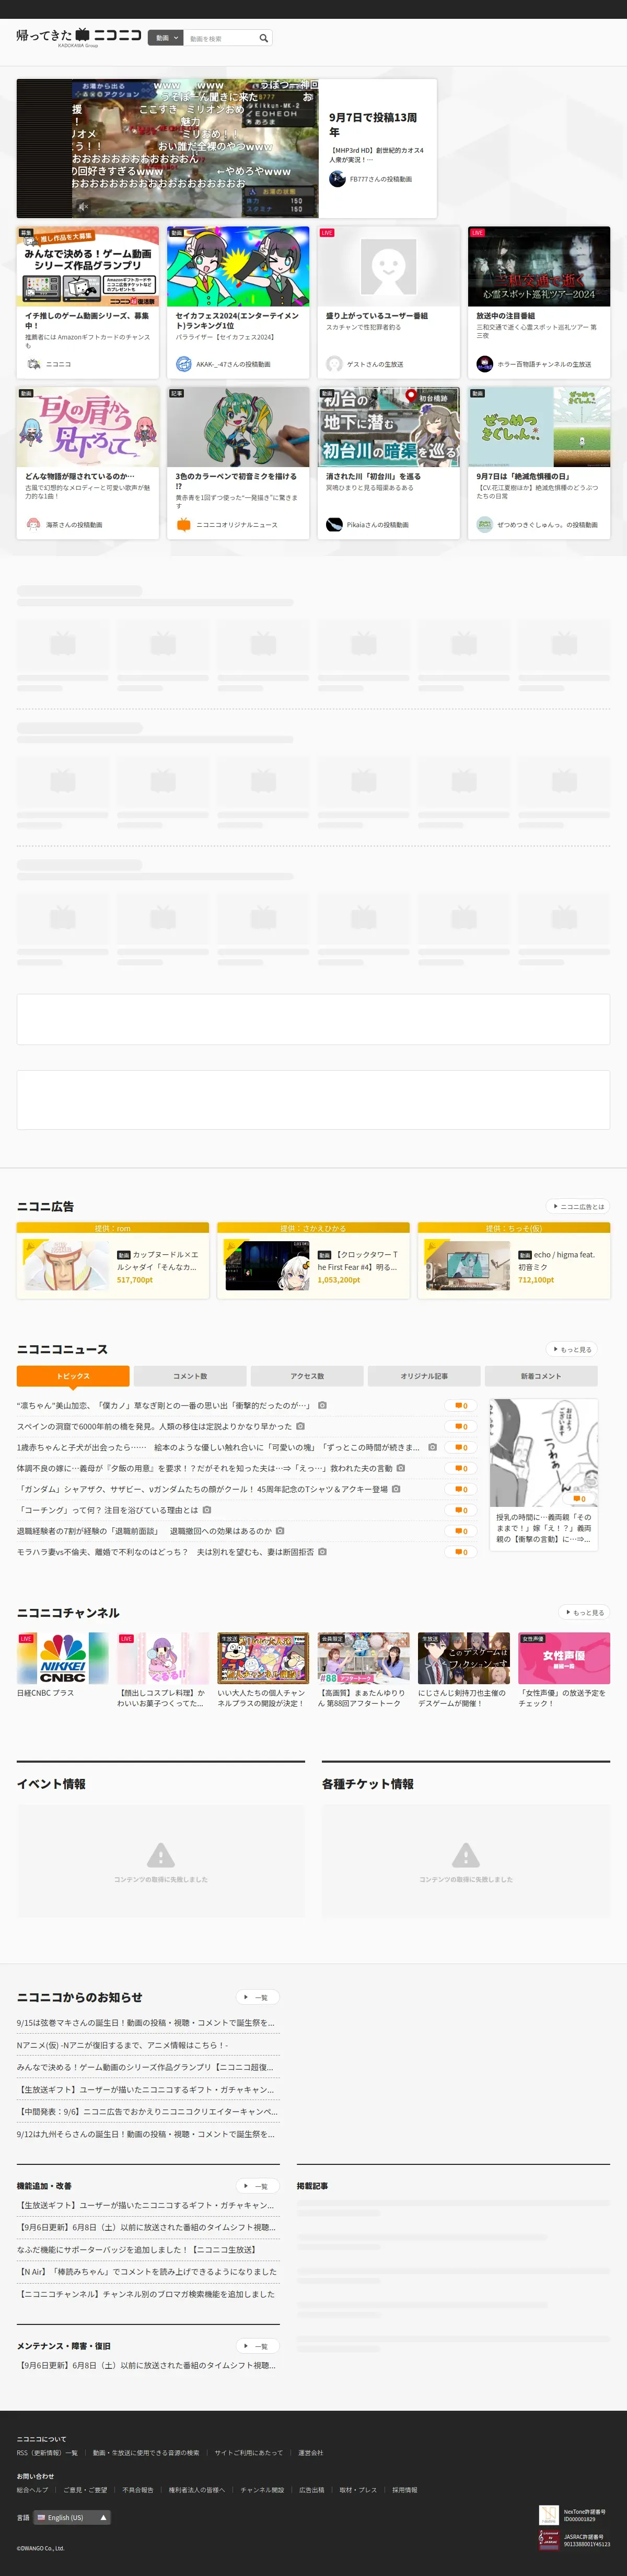The width and height of the screenshot is (627, 2576).
Task: Open スペインの洞窟で6000年前の橋 news article
Action: 154,1426
